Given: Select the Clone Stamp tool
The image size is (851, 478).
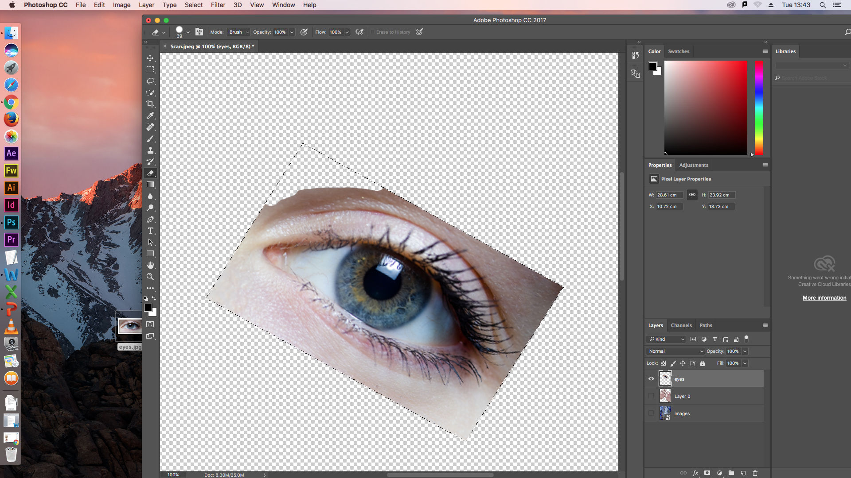Looking at the screenshot, I should 150,150.
